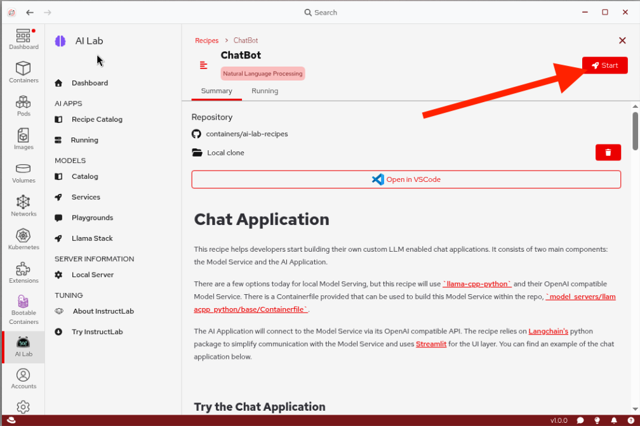Open Bootable Containers extension

[23, 309]
